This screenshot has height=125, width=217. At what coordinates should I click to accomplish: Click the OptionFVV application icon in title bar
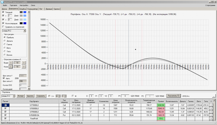tap(2, 2)
